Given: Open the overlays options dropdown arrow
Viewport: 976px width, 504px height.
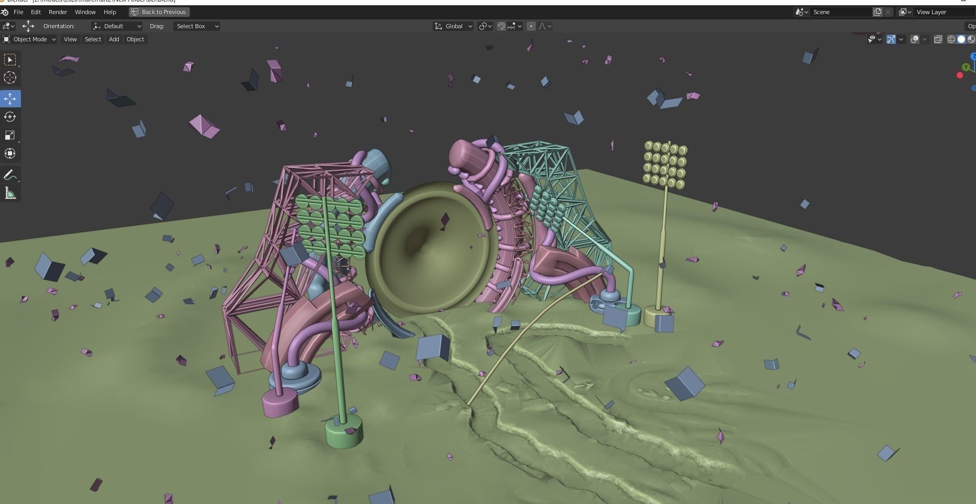Looking at the screenshot, I should tap(925, 39).
